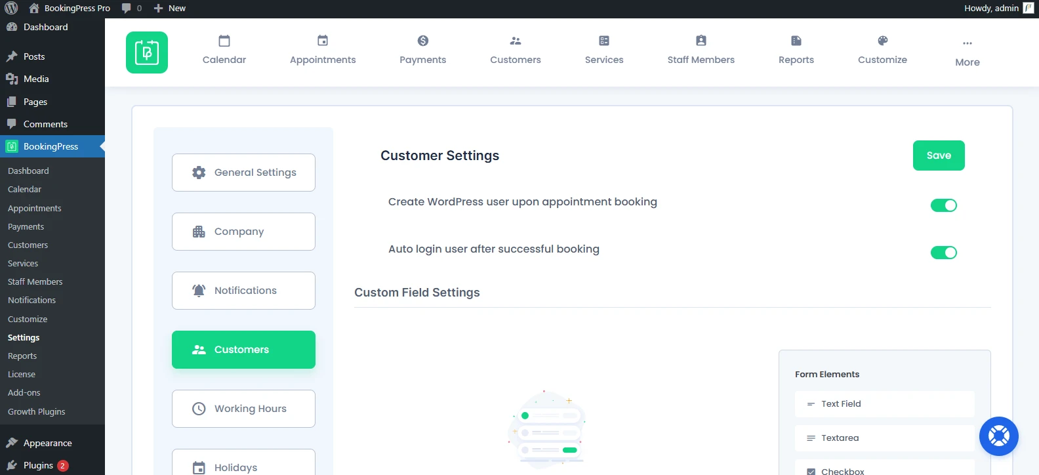Click the Payments dollar icon
Screen dimensions: 1039x475
423,41
